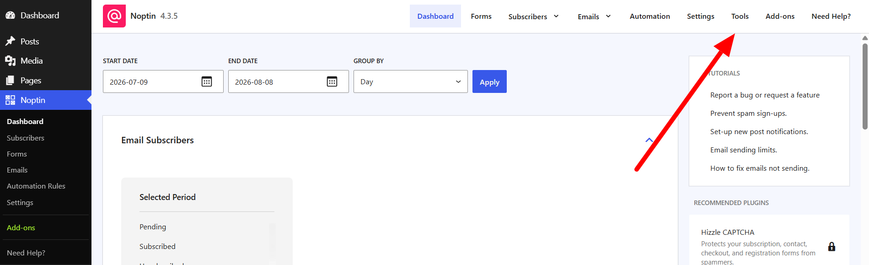Click the Pending row label
Screen dimensions: 869x265
tap(153, 227)
